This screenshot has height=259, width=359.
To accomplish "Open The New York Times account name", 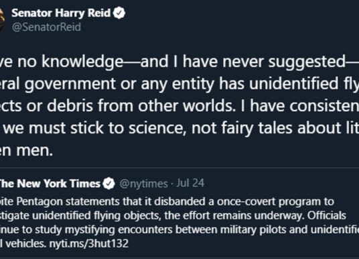I will (50, 184).
